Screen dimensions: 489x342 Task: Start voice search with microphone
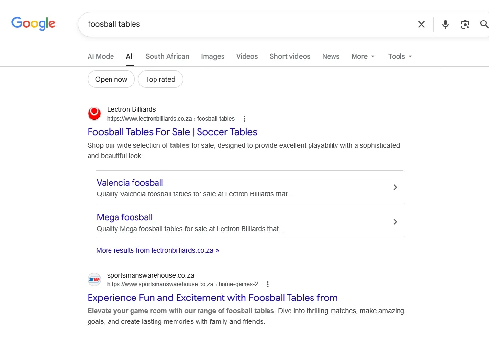(445, 24)
